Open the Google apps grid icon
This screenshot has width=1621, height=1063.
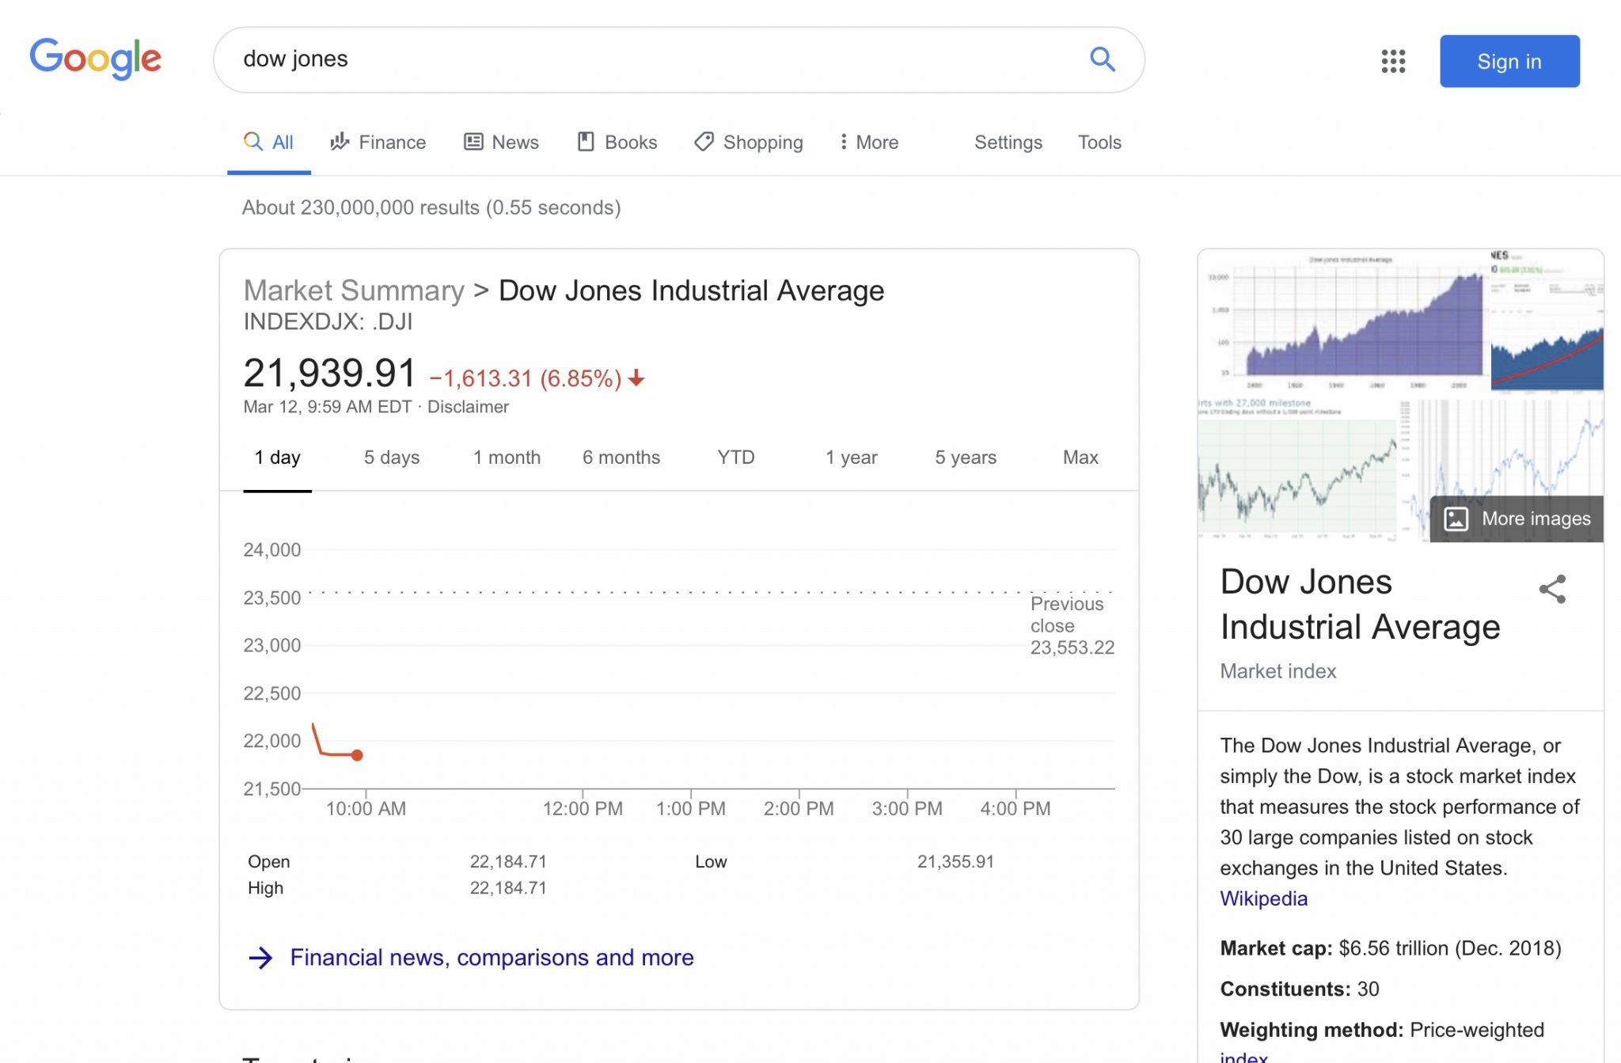point(1393,61)
